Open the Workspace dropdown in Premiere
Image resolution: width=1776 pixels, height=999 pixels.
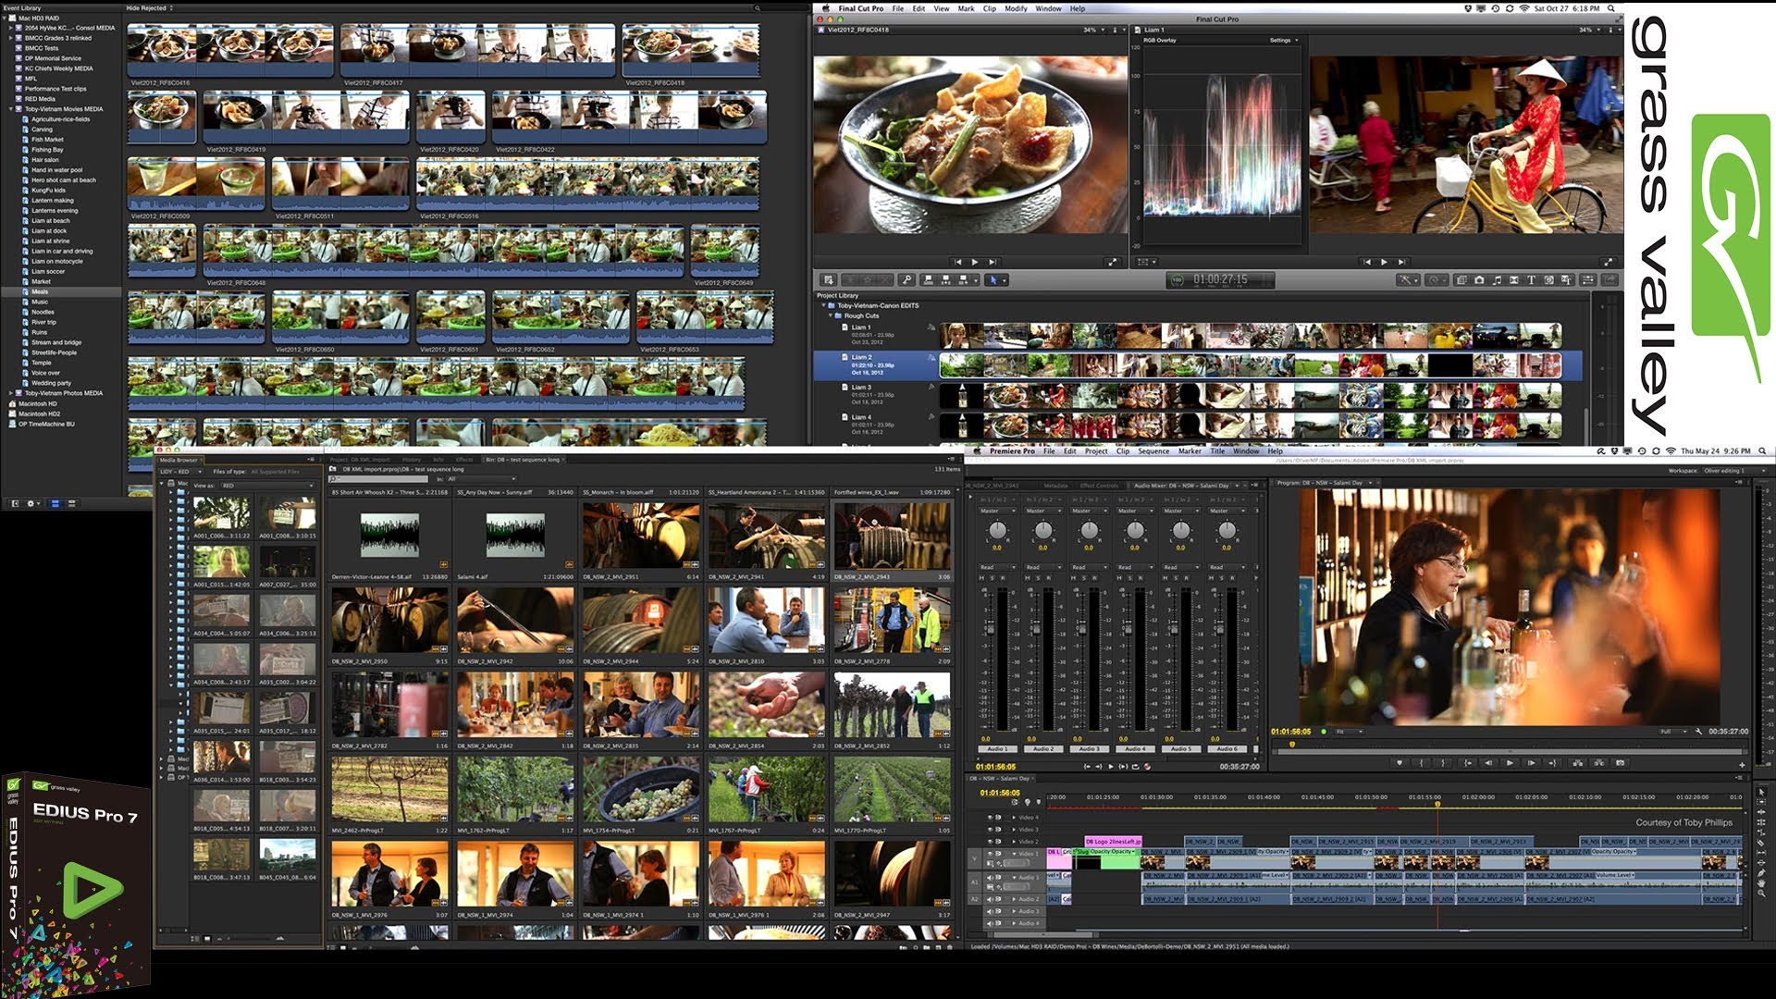pyautogui.click(x=1733, y=471)
